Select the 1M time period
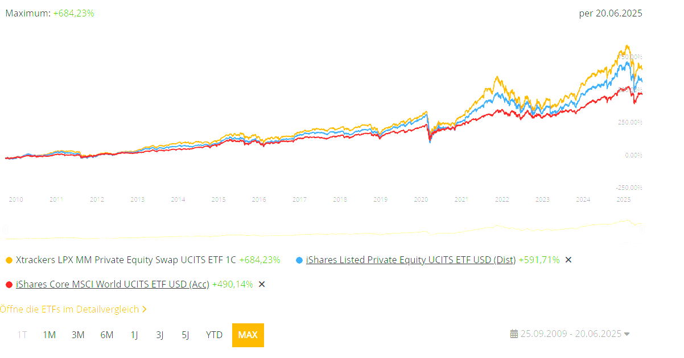 pos(50,335)
